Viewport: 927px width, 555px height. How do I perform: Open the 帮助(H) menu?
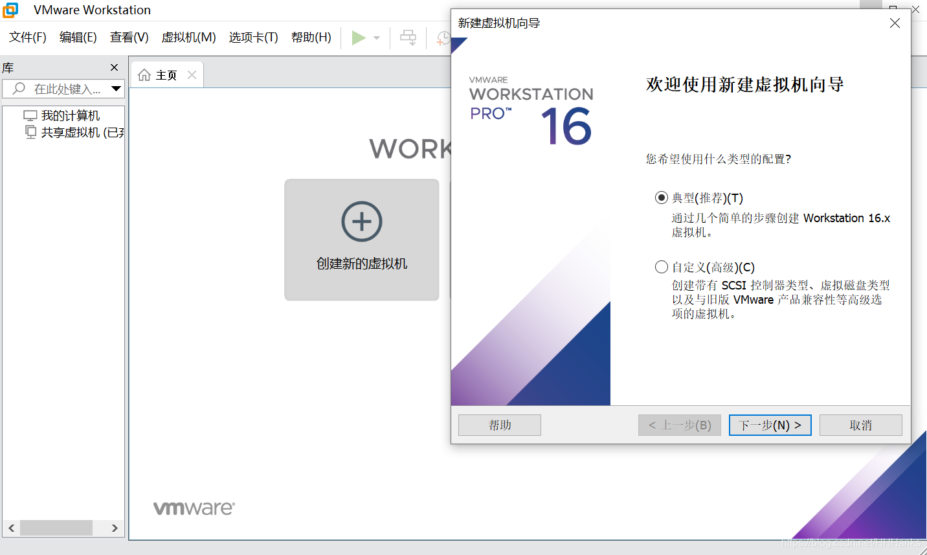coord(311,38)
